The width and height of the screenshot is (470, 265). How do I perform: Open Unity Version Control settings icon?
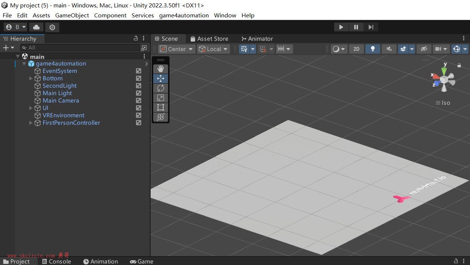[x=52, y=27]
